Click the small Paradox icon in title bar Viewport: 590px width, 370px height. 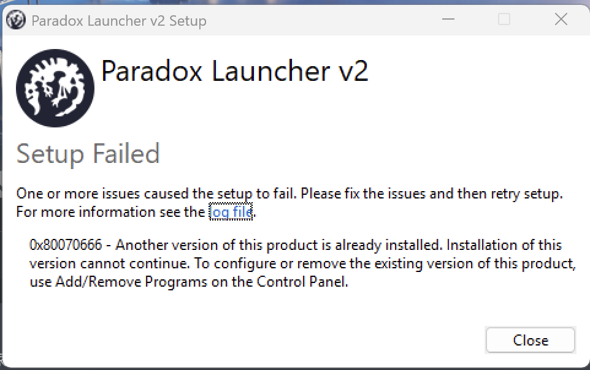[x=15, y=20]
